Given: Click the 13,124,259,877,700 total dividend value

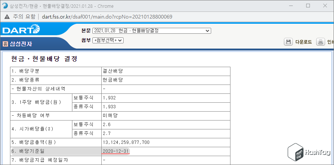Looking at the screenshot, I should [126, 142].
